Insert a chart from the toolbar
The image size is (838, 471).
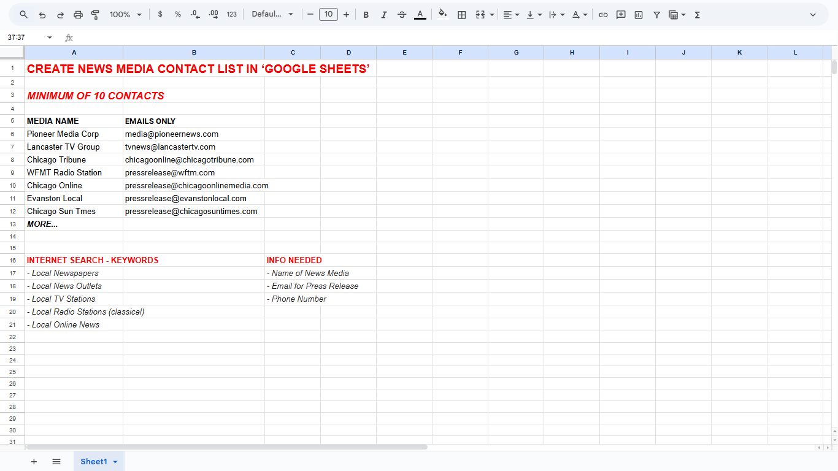click(x=639, y=15)
